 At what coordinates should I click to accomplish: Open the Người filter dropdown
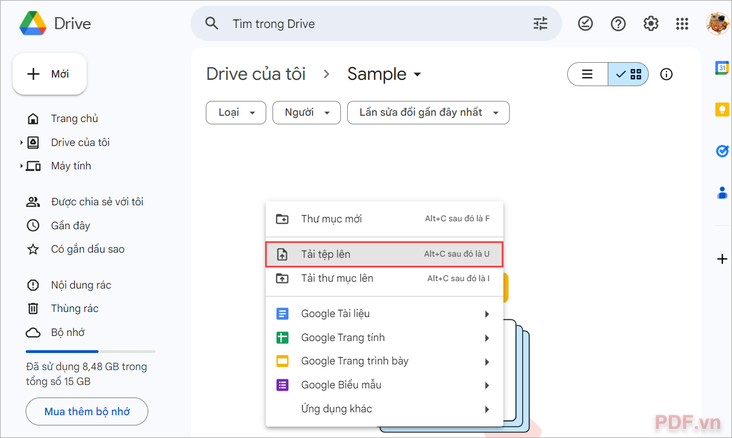tap(307, 112)
